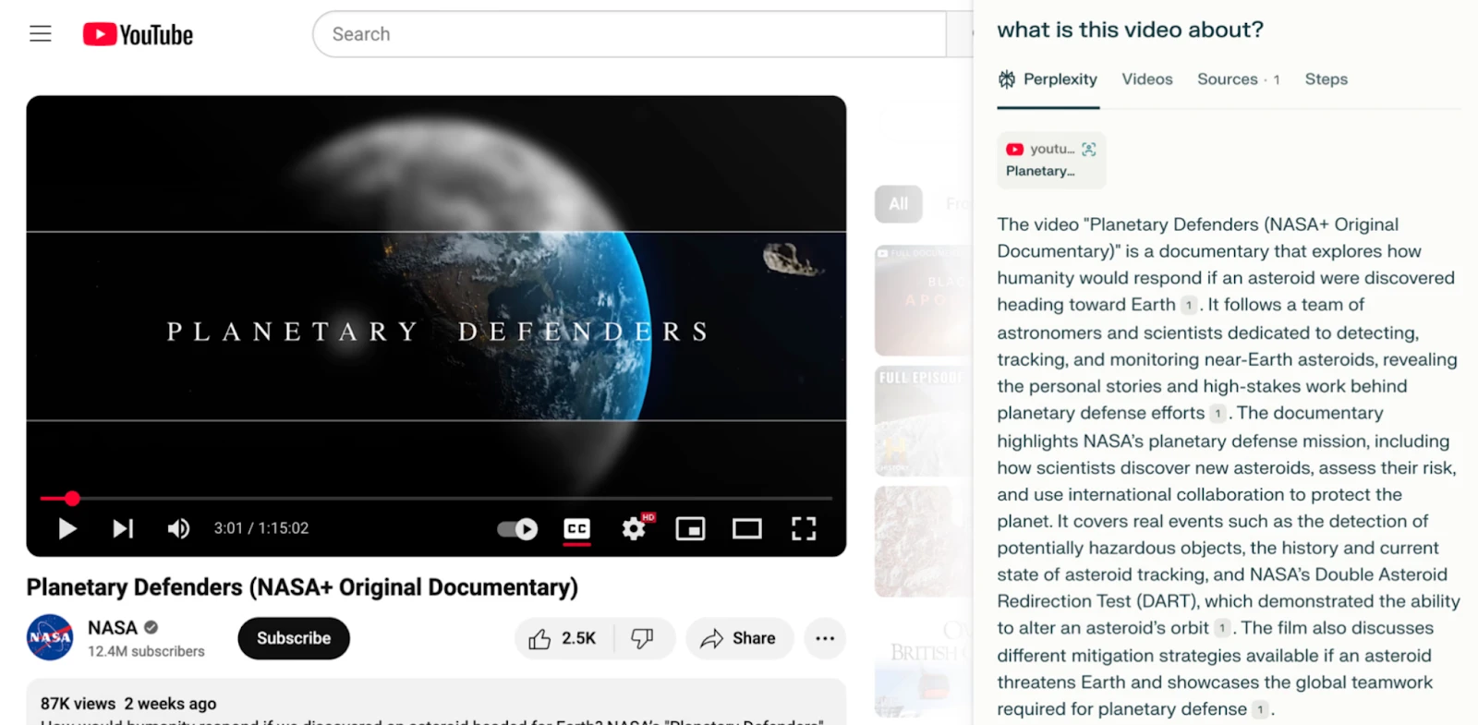Screen dimensions: 1478x725
Task: Open the YouTube hamburger guide menu
Action: (x=41, y=34)
